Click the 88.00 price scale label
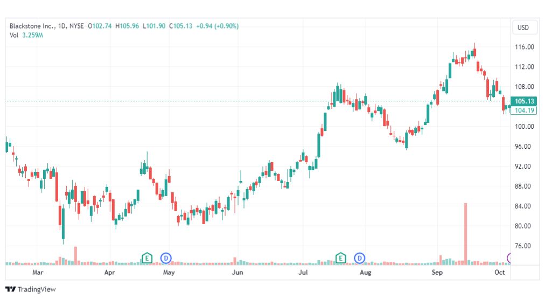The height and width of the screenshot is (299, 545). [523, 186]
